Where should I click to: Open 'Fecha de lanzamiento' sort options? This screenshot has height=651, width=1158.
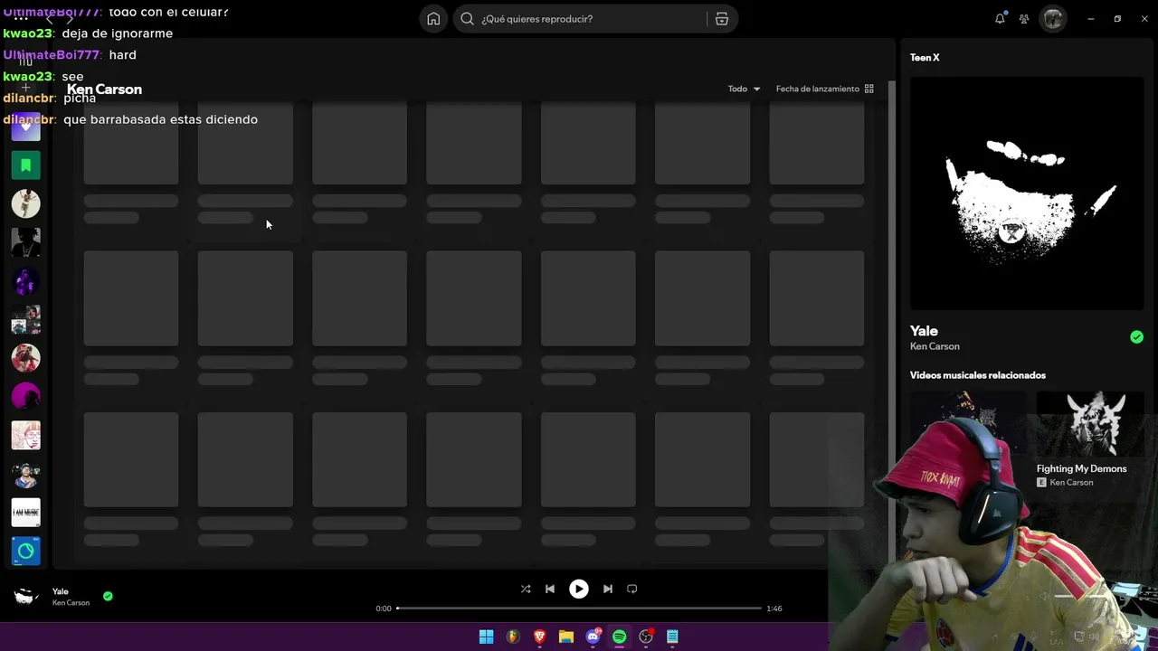click(824, 89)
